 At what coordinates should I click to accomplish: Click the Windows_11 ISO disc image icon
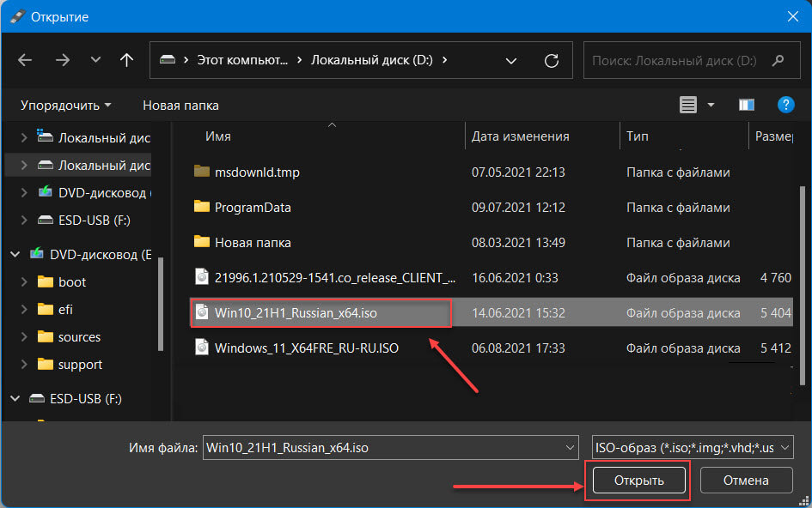click(x=202, y=348)
